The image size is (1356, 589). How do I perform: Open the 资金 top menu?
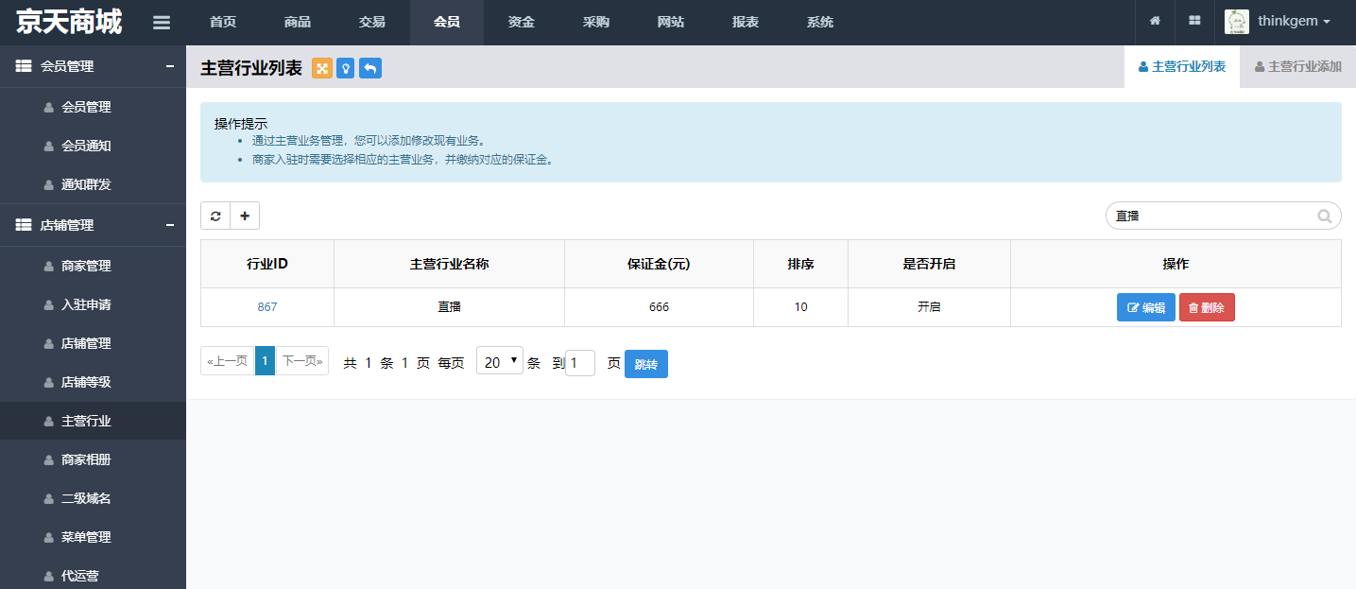tap(522, 23)
